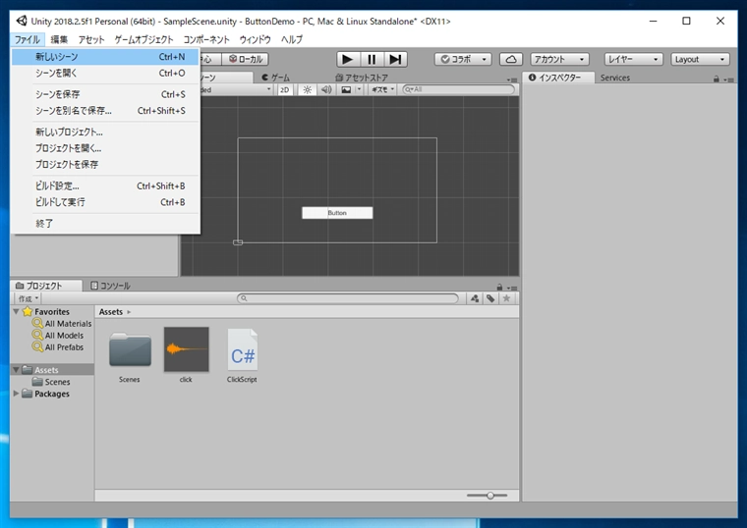Collapse the Favorites tree section

tap(16, 312)
